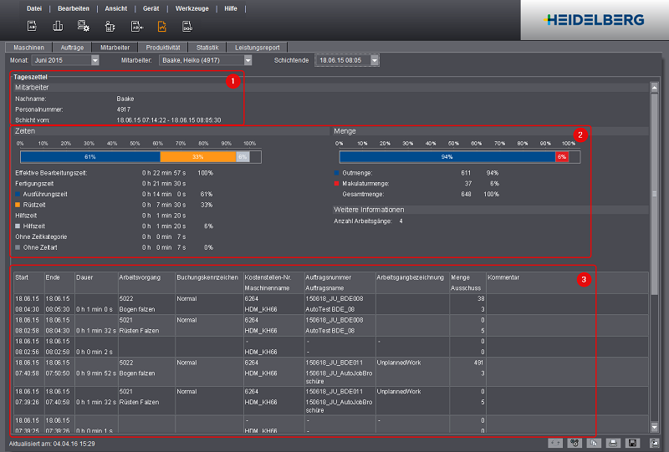Click the bottom-right export window icon
Screen dimensions: 669x452
pos(654,442)
